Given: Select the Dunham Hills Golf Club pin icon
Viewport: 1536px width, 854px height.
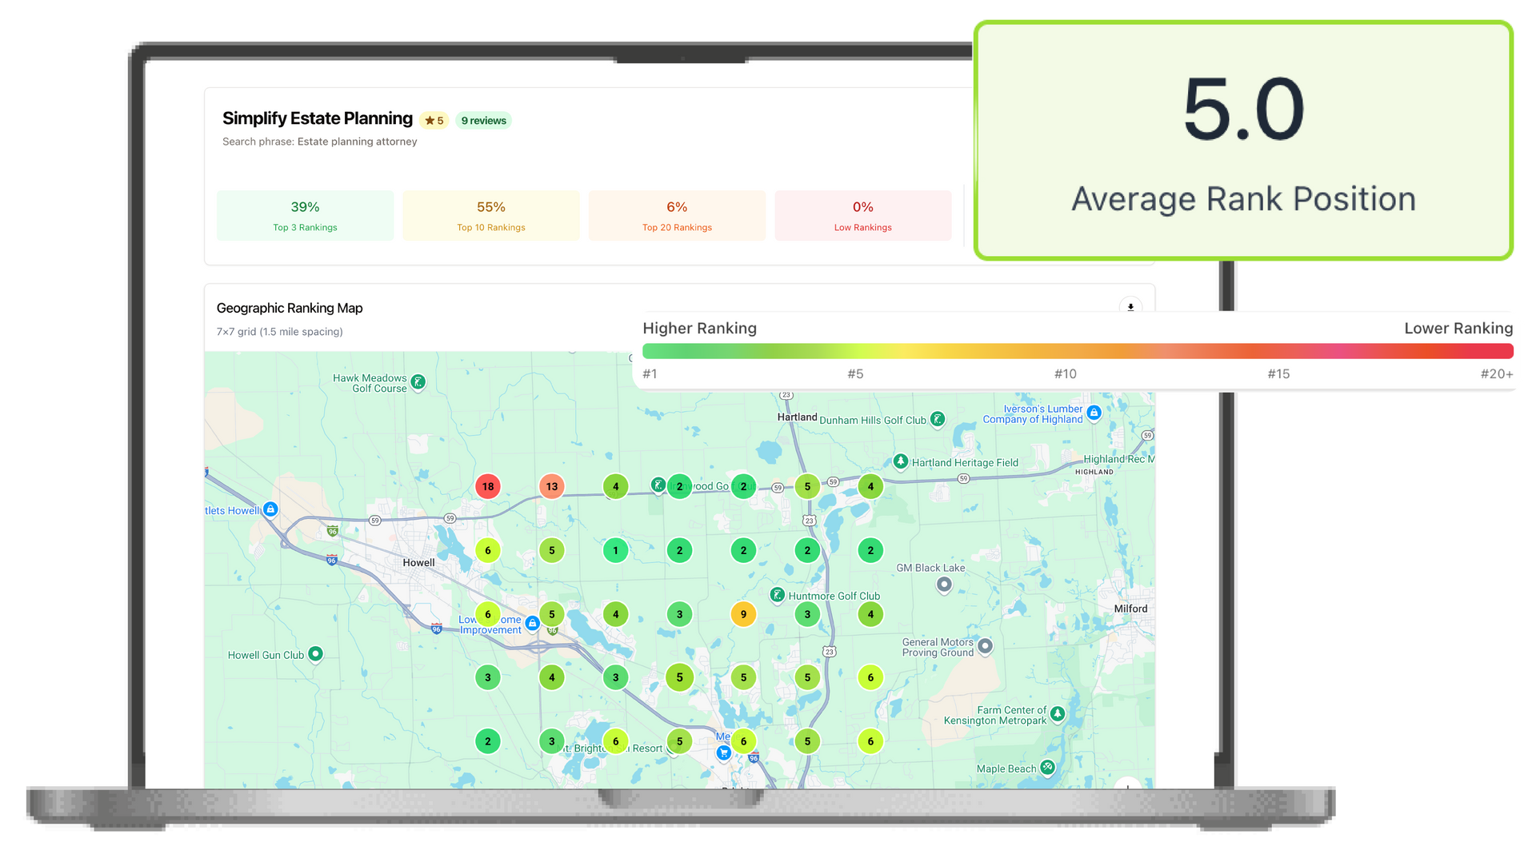Looking at the screenshot, I should click(x=938, y=419).
